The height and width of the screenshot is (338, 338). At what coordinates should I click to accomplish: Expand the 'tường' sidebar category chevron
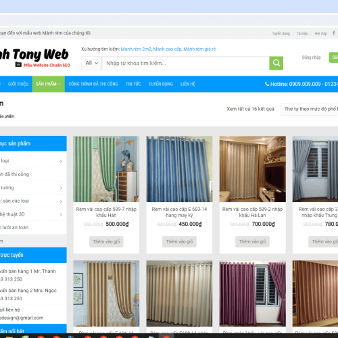tap(61, 188)
